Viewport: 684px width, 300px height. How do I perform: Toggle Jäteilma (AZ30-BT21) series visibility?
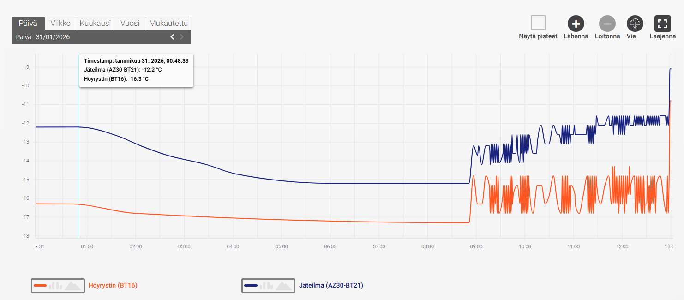331,286
